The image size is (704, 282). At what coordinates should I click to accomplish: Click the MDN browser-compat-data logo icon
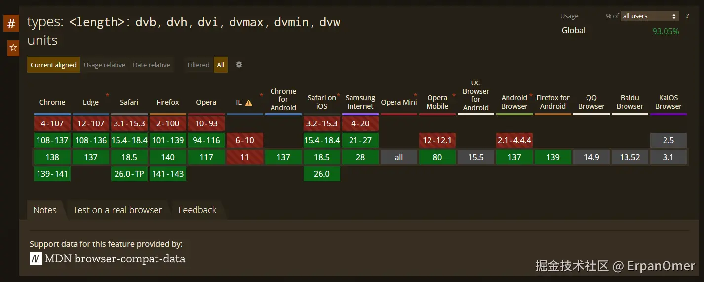pos(36,258)
